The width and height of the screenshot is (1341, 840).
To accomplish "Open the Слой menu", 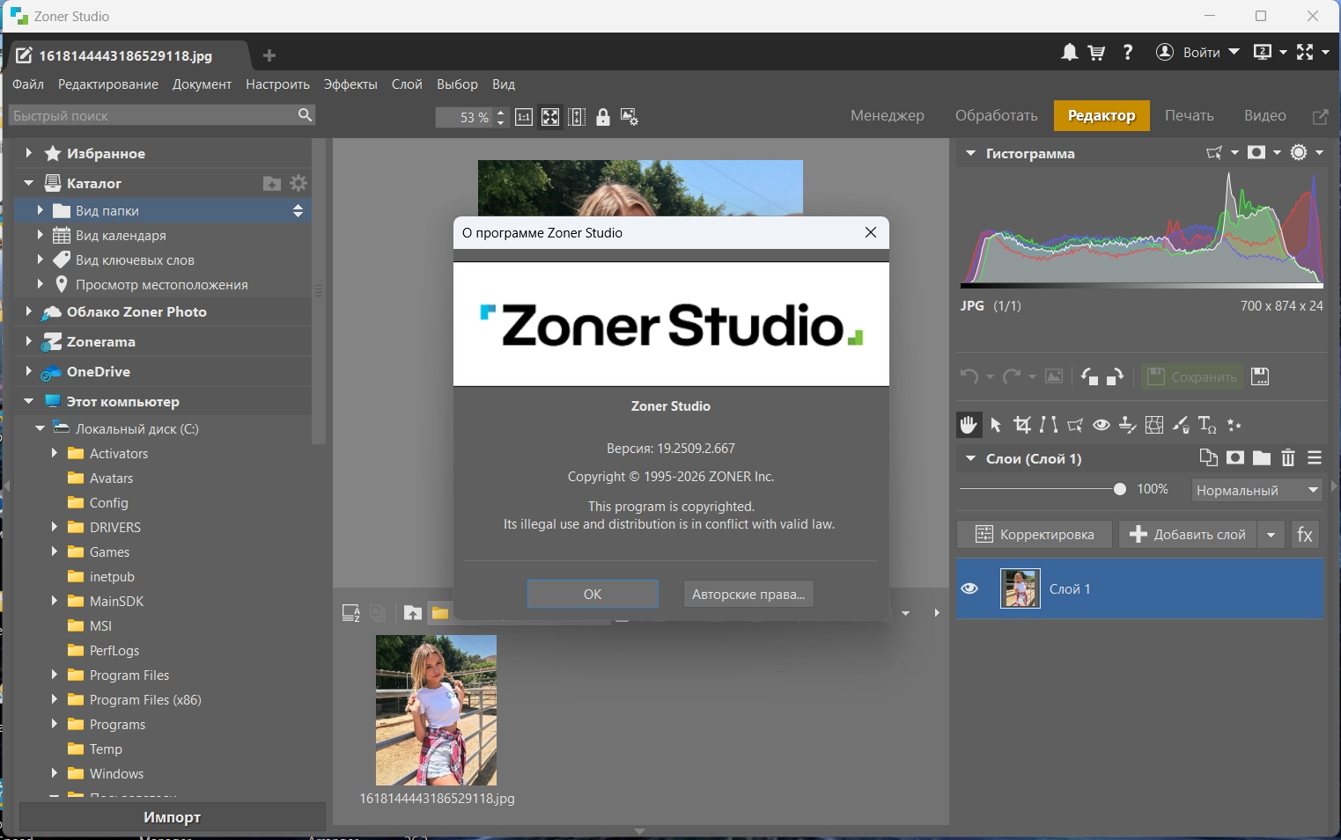I will point(407,84).
